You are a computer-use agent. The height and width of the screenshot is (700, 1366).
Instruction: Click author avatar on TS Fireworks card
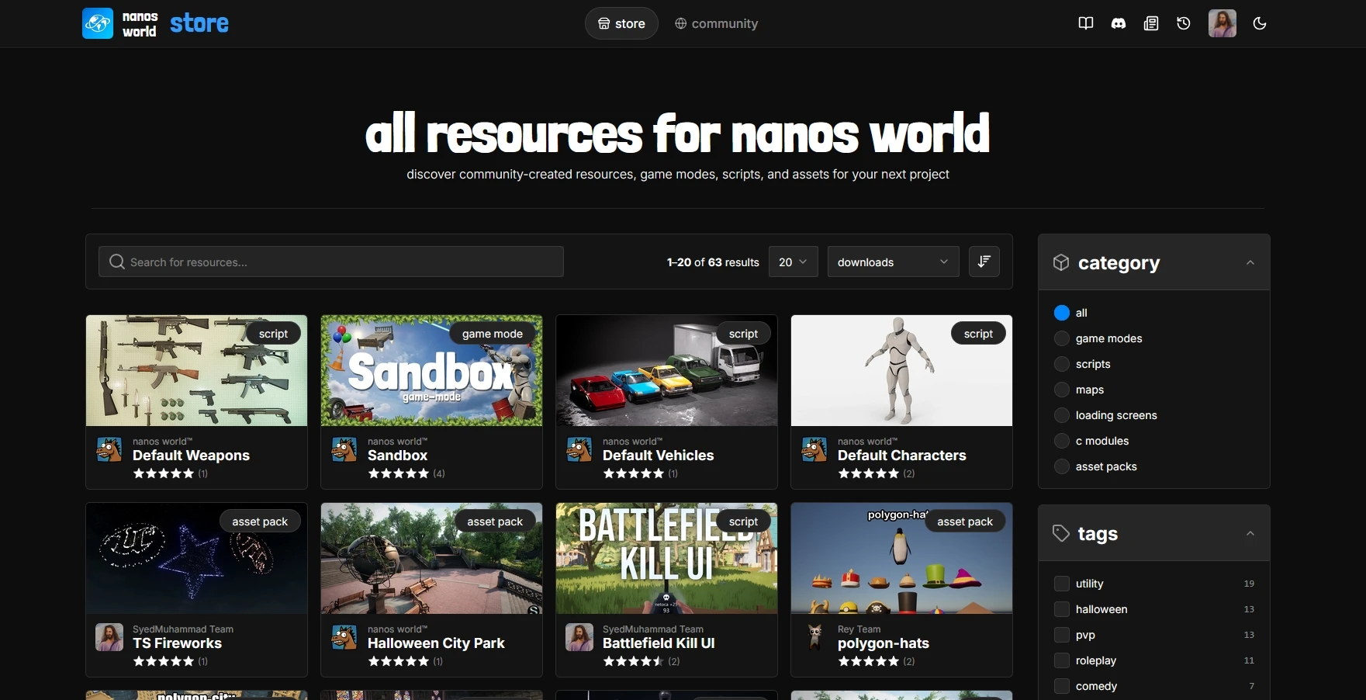point(109,637)
